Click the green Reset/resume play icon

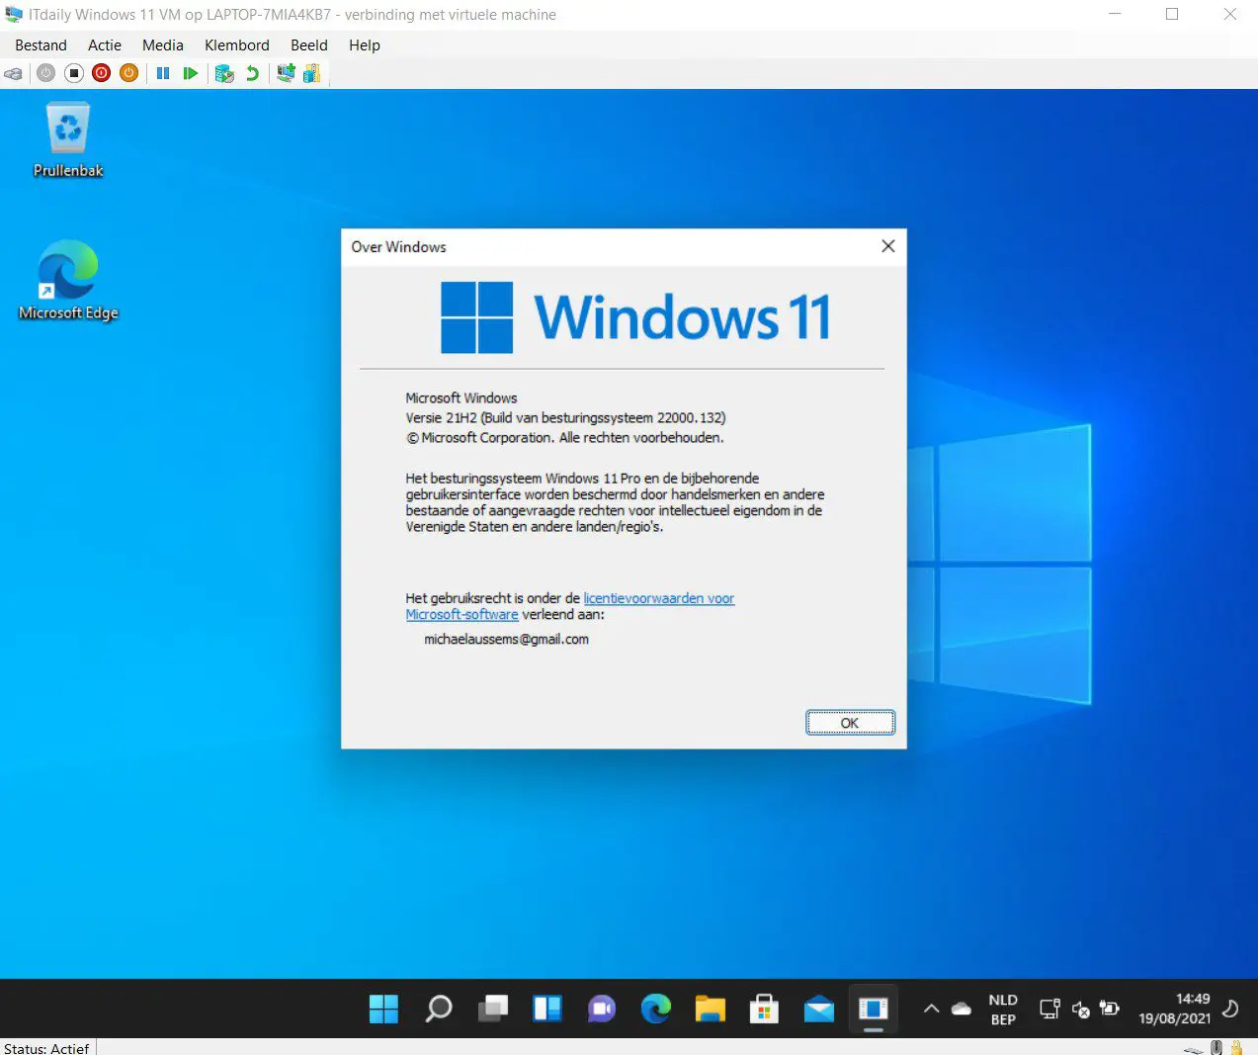point(191,73)
